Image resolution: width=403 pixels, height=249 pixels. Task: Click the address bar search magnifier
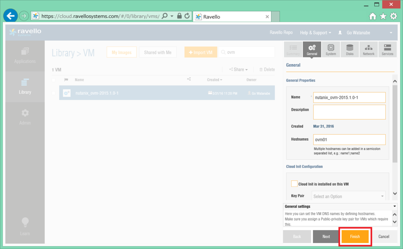[165, 16]
